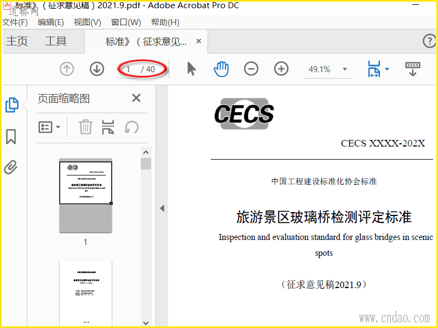The image size is (438, 328).
Task: Open the 视图(V) menu
Action: 87,22
